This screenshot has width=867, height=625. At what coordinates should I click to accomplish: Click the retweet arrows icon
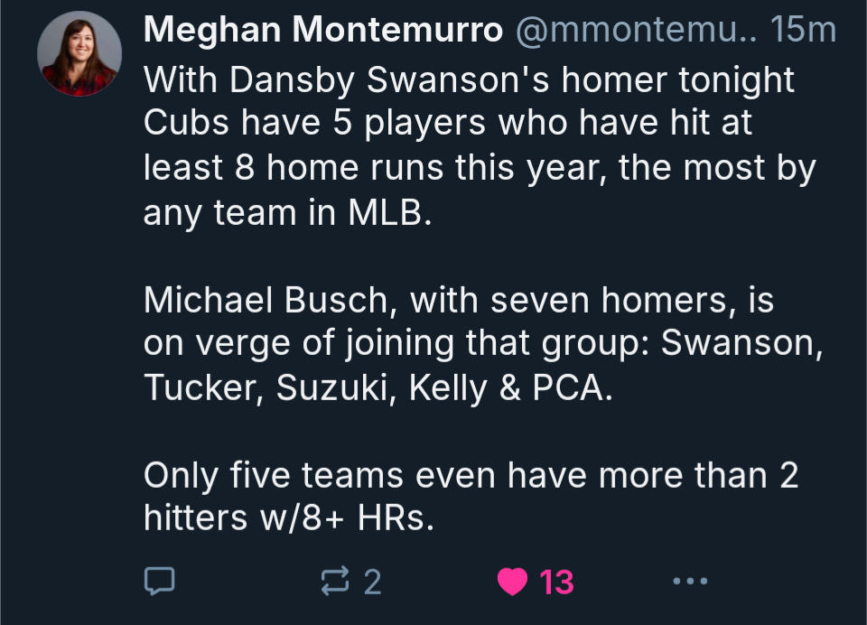[334, 582]
